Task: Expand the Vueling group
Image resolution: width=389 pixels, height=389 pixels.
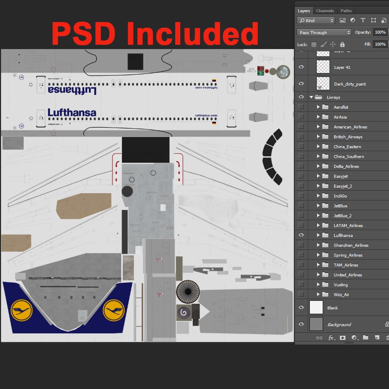Action: (318, 284)
